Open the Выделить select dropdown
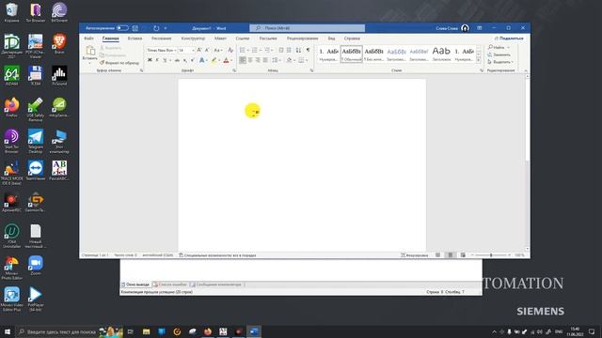 coord(500,62)
